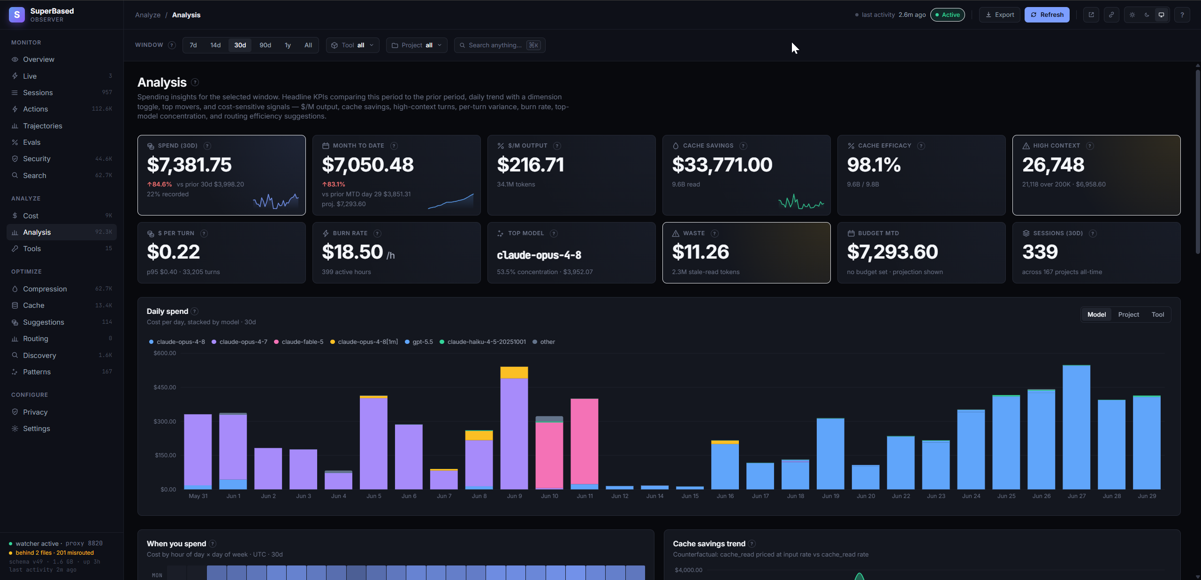Click the Export button
Viewport: 1201px width, 580px height.
[x=1000, y=15]
